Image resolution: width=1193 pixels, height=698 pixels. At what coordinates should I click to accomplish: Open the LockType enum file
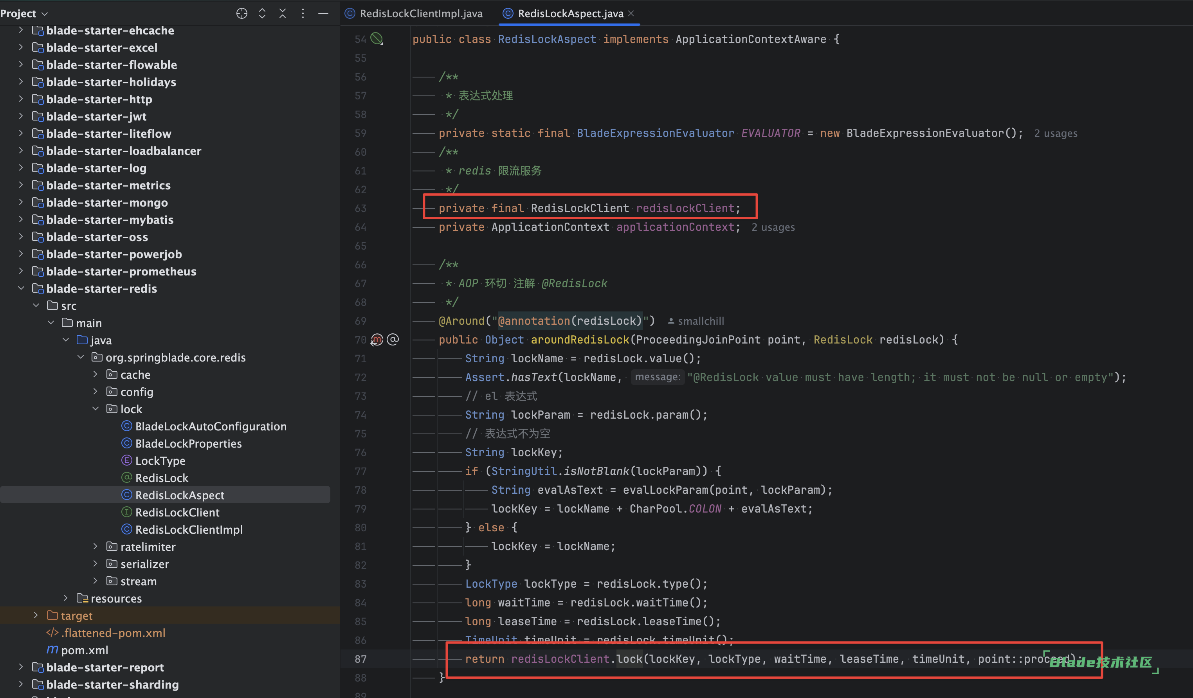[x=160, y=461]
